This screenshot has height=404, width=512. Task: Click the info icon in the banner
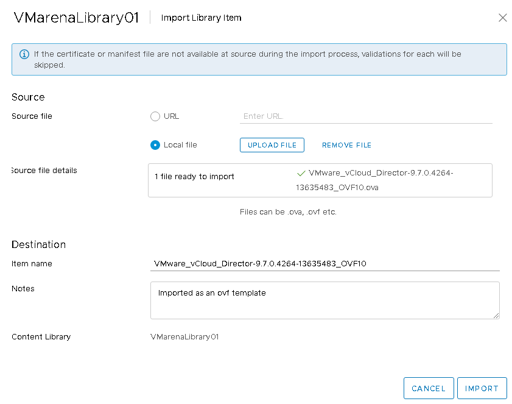24,54
